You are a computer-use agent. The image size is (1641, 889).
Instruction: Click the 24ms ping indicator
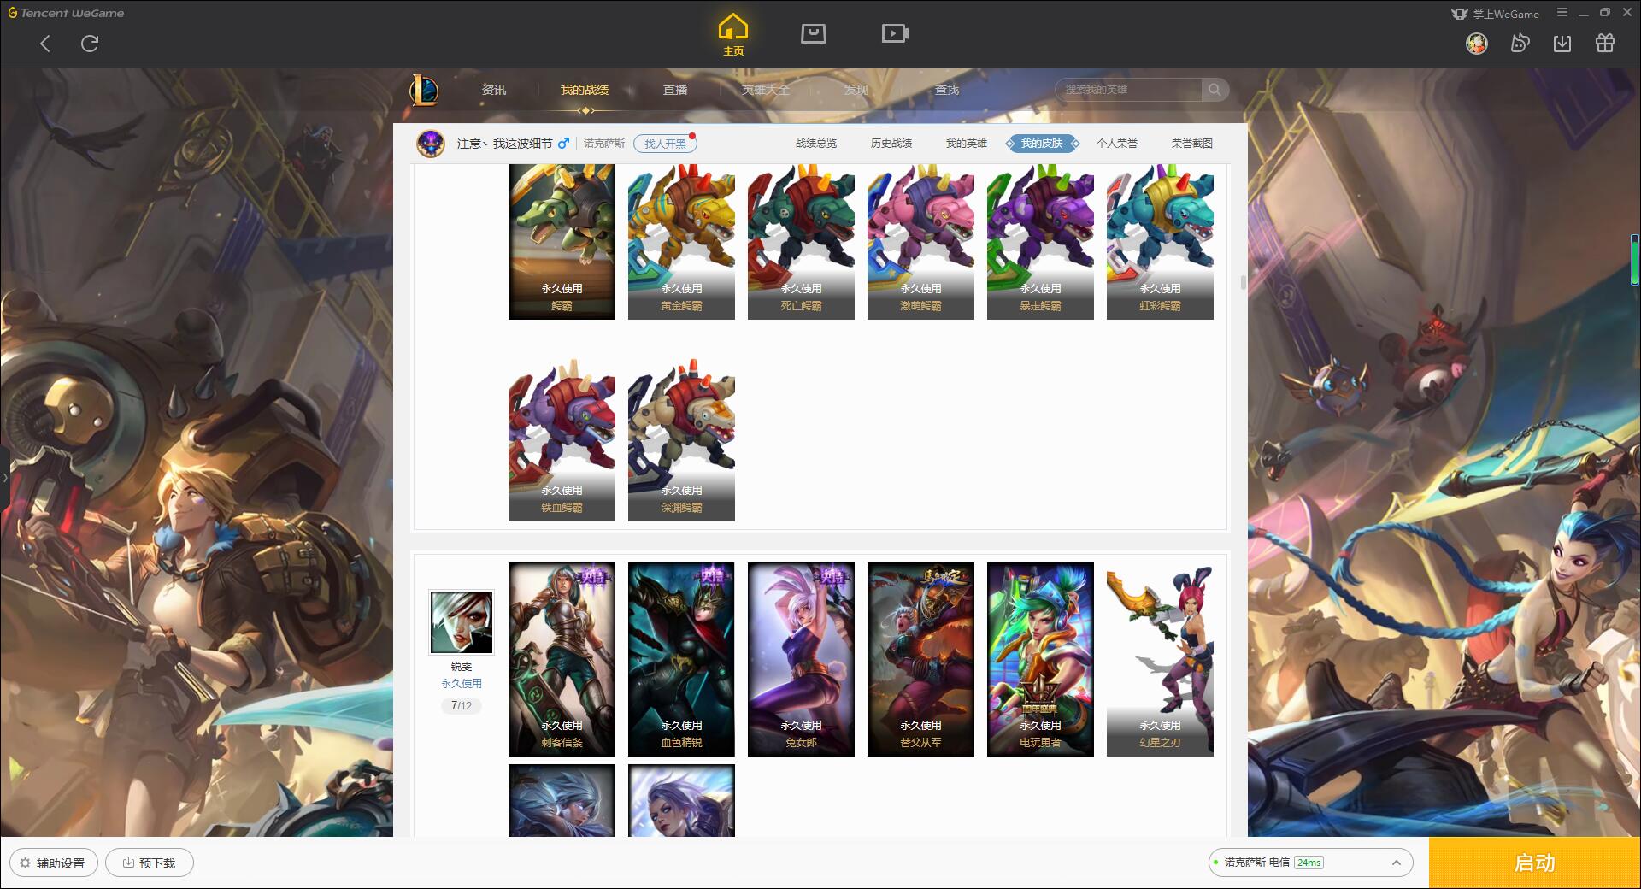click(x=1309, y=863)
